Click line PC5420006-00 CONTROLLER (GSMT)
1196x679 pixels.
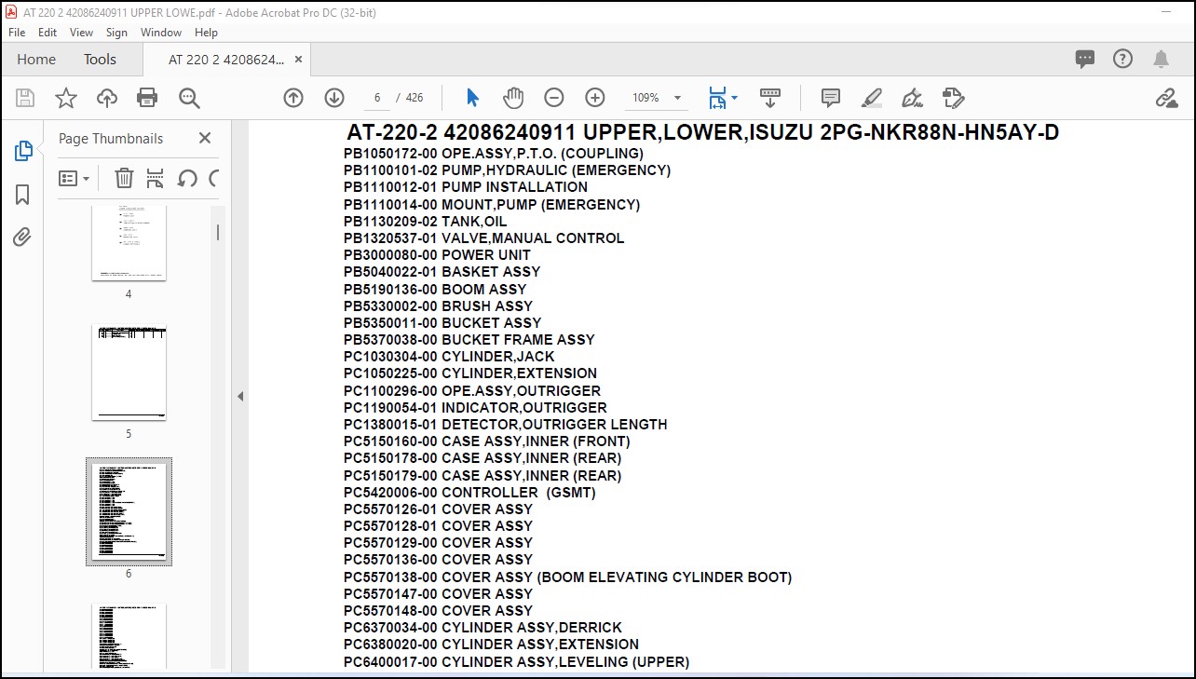tap(469, 492)
